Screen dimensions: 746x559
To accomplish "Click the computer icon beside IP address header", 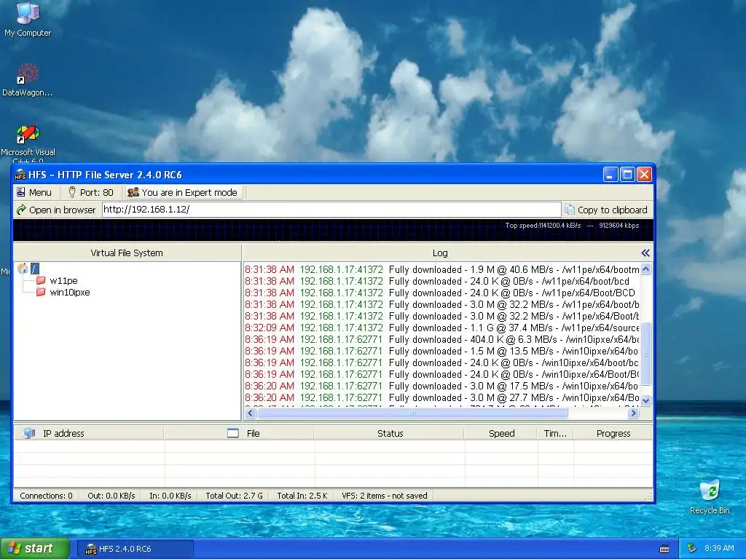I will point(29,433).
